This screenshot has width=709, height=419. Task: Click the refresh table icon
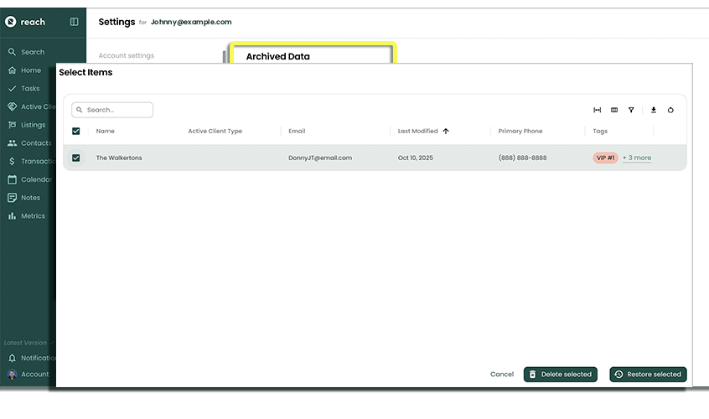[x=670, y=110]
